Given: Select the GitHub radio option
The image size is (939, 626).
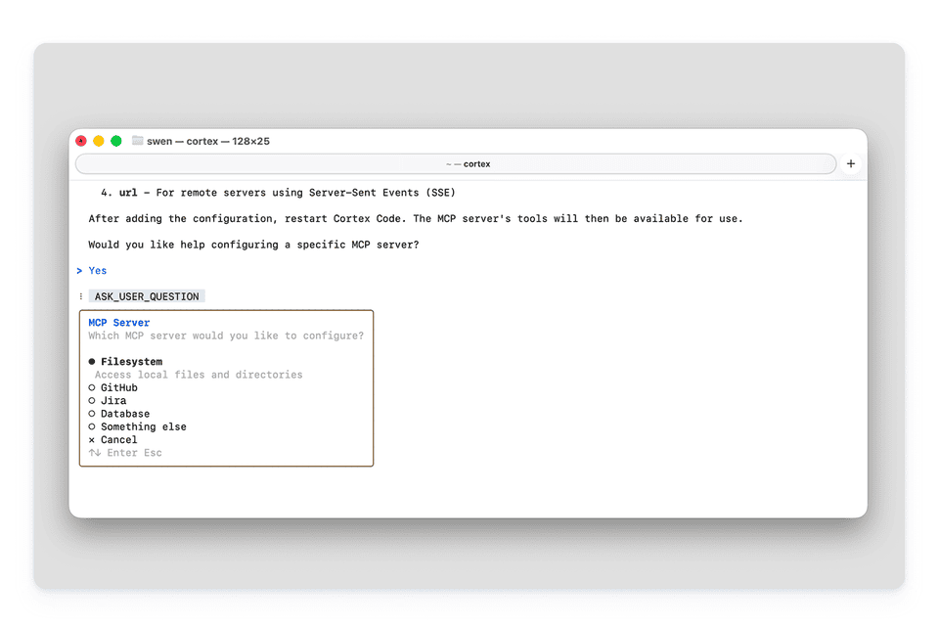Looking at the screenshot, I should tap(117, 387).
